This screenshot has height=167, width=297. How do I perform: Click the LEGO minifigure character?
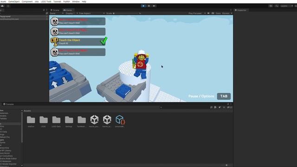point(141,64)
